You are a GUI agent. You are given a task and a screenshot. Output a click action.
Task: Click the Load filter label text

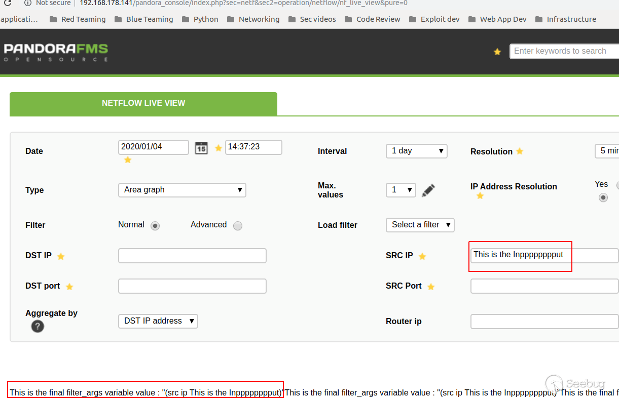pos(338,225)
